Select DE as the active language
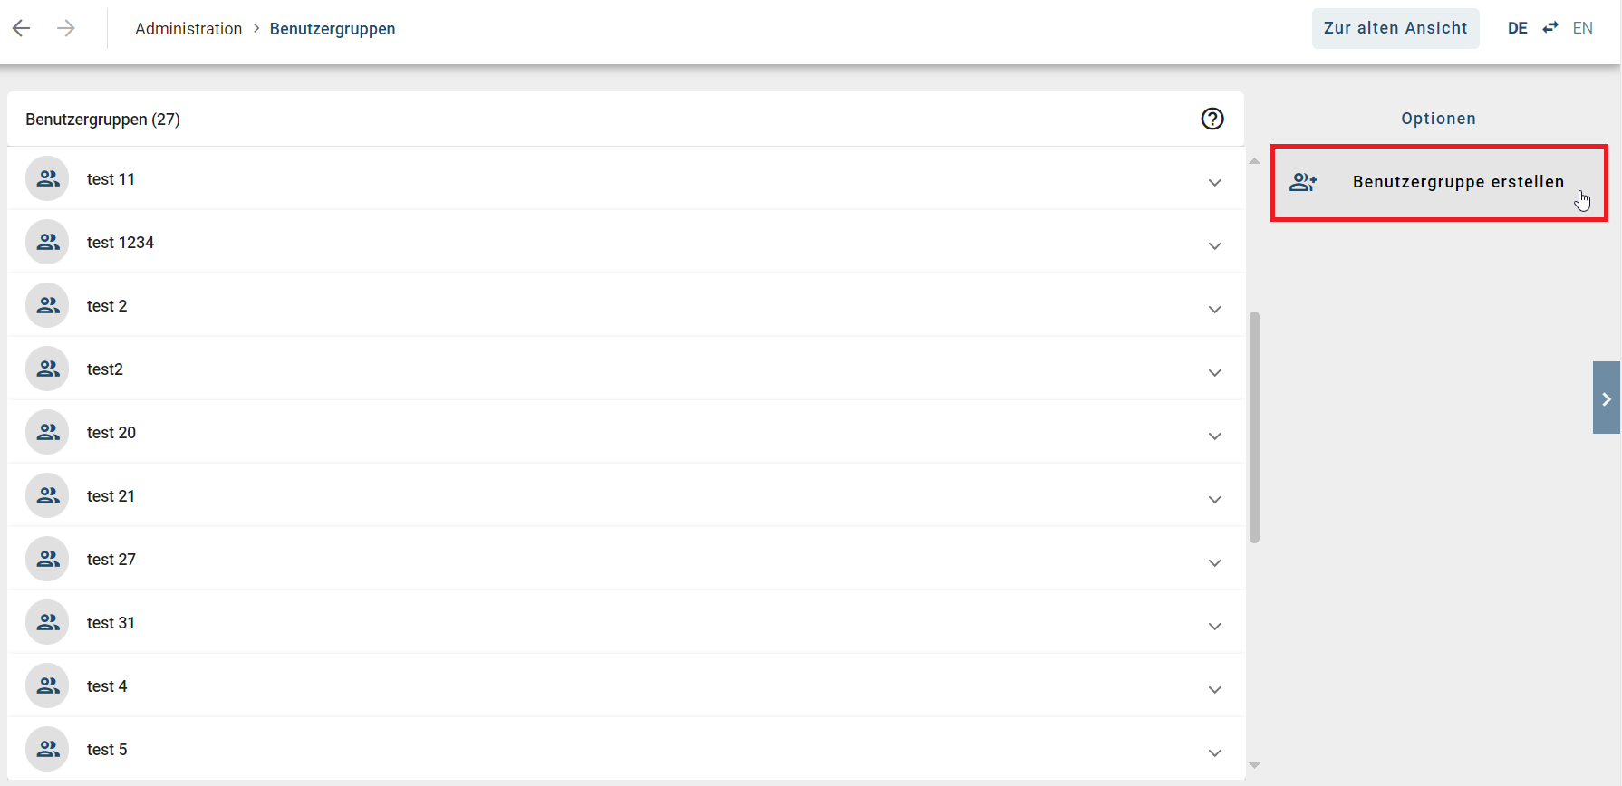The width and height of the screenshot is (1622, 786). point(1517,27)
